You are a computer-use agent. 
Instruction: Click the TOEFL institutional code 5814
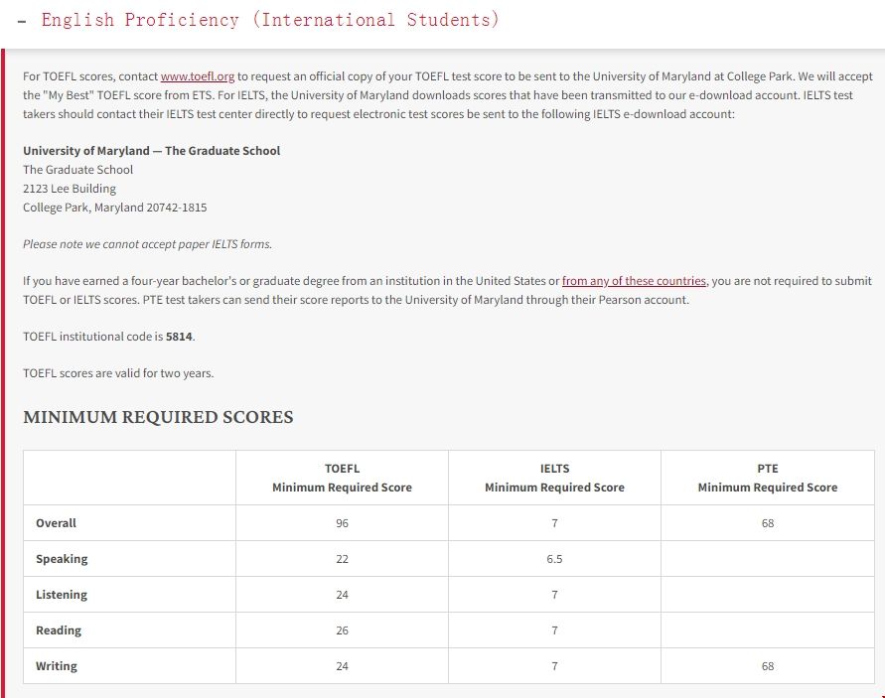180,337
